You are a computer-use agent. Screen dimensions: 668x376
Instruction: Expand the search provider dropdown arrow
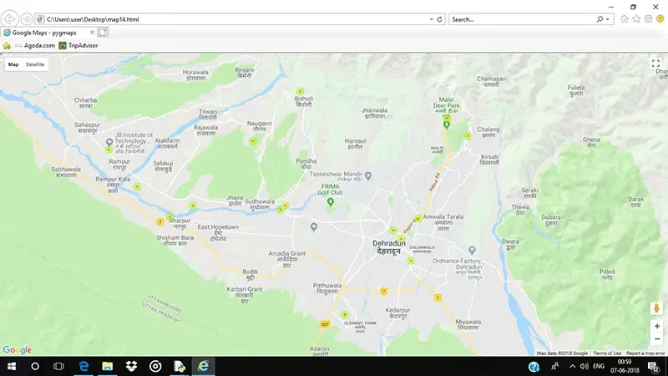click(608, 19)
